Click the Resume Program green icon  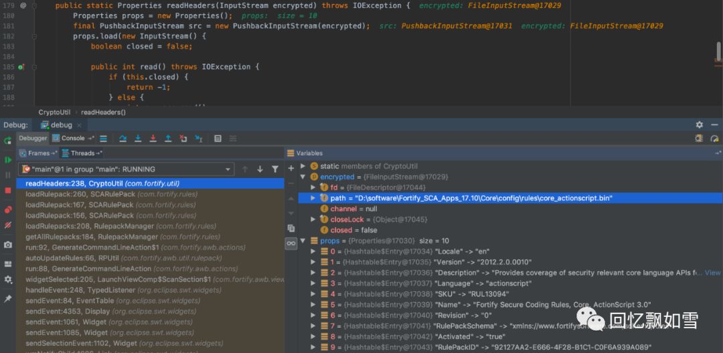click(8, 159)
